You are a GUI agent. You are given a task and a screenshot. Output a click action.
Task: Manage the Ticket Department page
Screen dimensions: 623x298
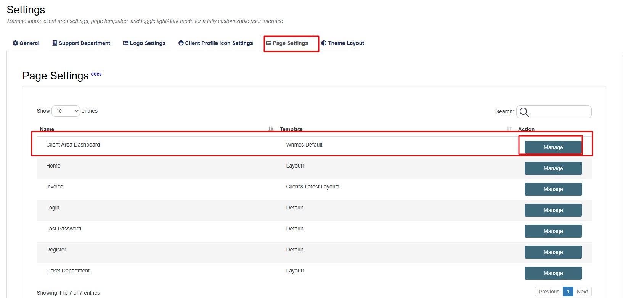[x=553, y=273]
